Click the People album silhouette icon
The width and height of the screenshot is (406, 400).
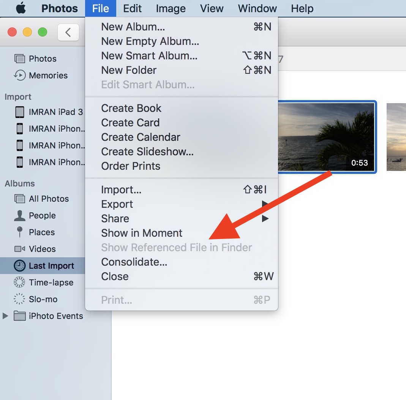pyautogui.click(x=20, y=215)
